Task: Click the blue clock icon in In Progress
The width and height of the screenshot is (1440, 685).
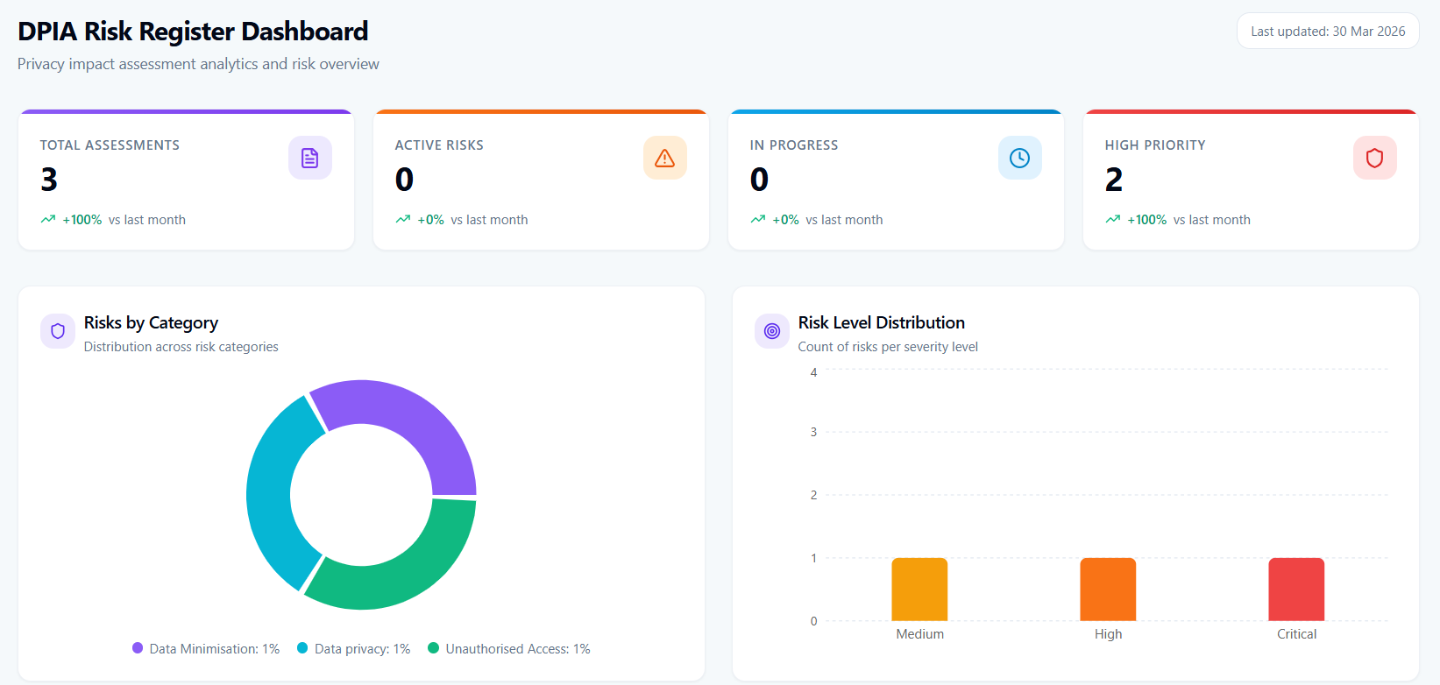Action: pyautogui.click(x=1019, y=158)
